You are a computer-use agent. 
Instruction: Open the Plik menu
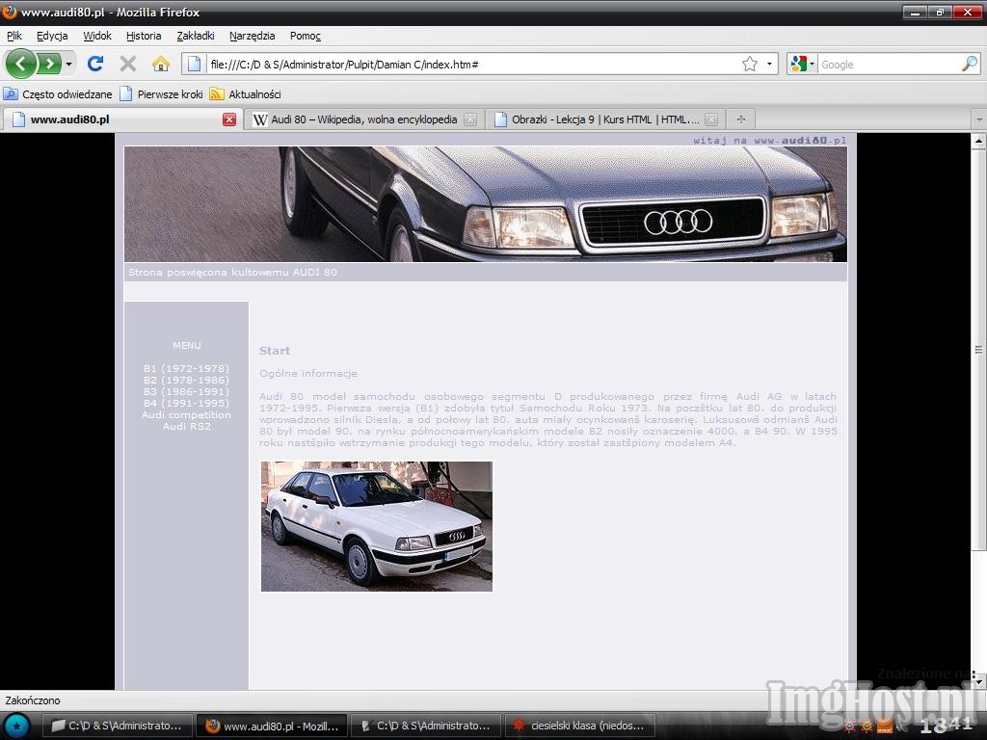13,36
